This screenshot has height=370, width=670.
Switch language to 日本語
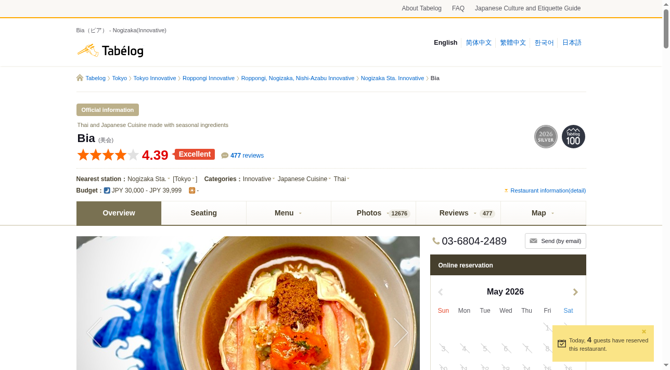click(572, 43)
